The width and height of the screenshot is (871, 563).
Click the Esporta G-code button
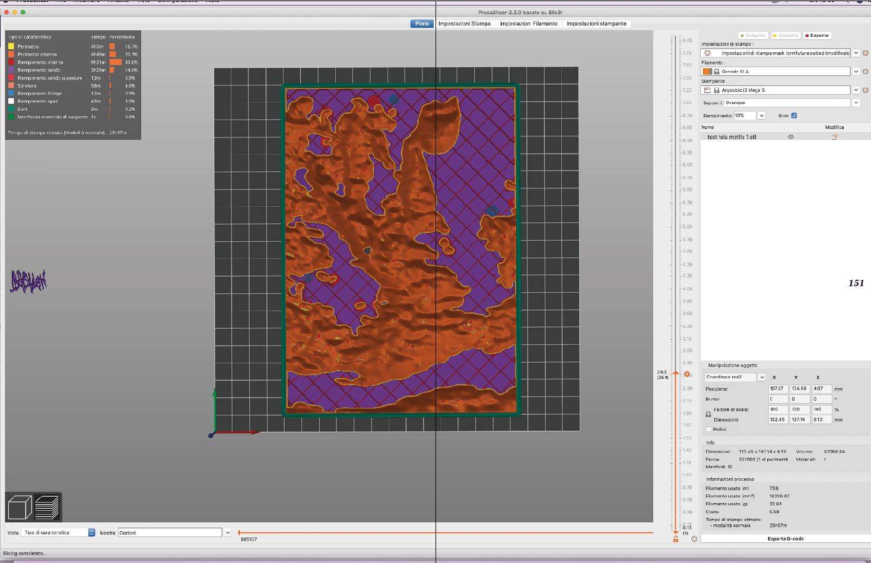click(x=785, y=539)
